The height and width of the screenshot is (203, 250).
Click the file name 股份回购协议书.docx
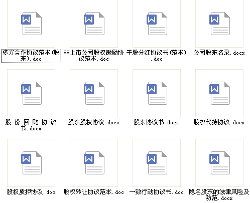(31, 125)
